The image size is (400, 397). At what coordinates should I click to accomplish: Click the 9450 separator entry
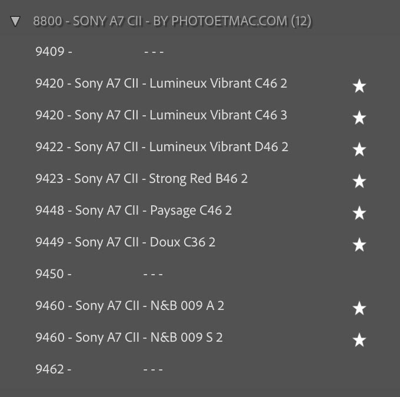(99, 274)
